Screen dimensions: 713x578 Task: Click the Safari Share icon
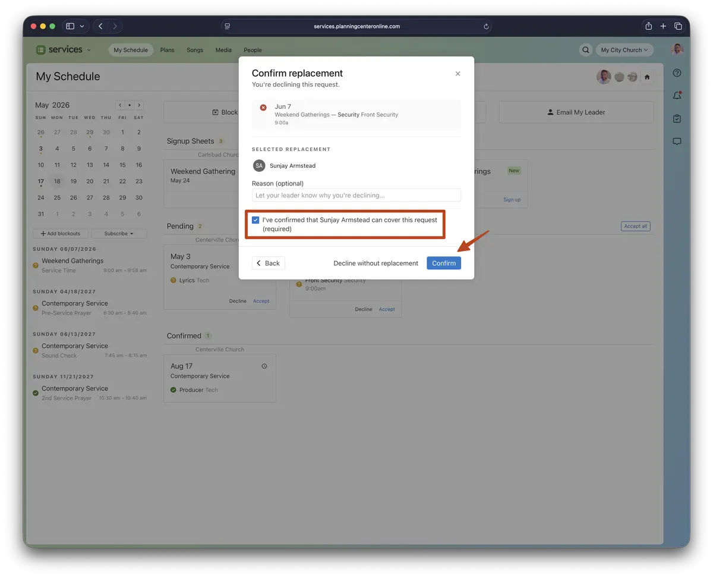(x=648, y=26)
